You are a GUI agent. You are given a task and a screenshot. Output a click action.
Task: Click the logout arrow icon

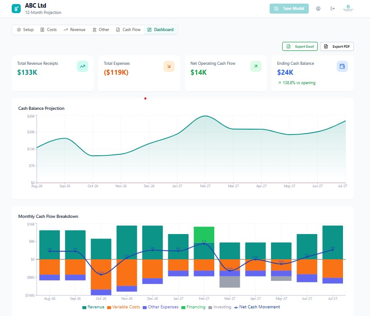point(333,9)
